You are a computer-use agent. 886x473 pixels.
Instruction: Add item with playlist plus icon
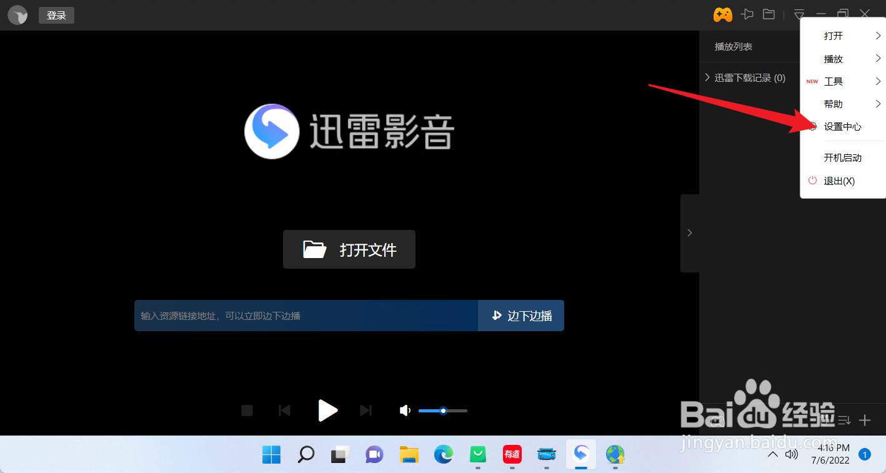865,421
